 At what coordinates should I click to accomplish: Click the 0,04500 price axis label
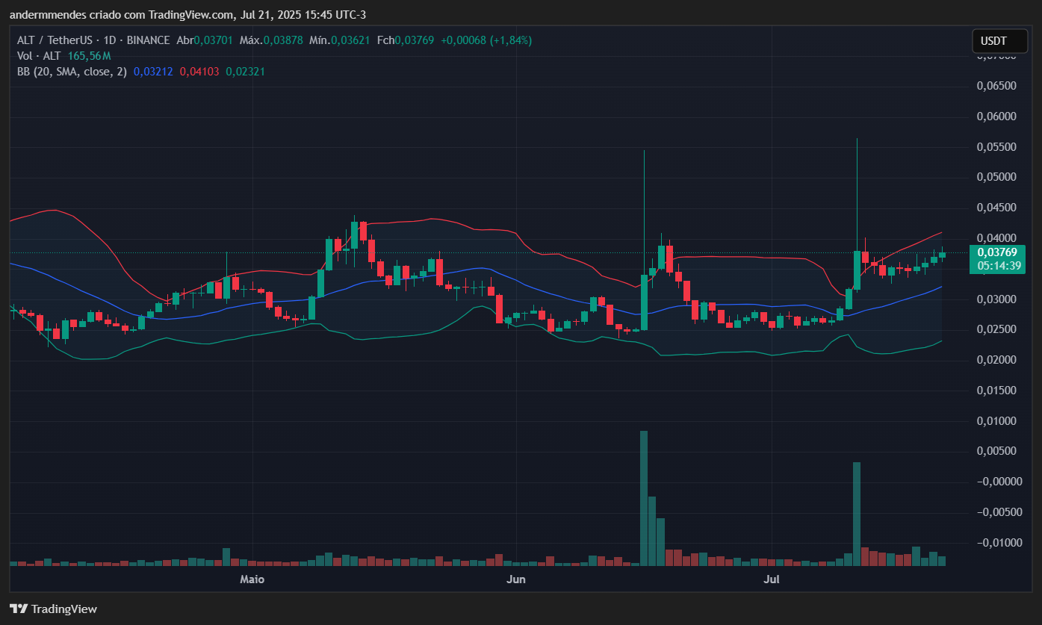(x=996, y=208)
